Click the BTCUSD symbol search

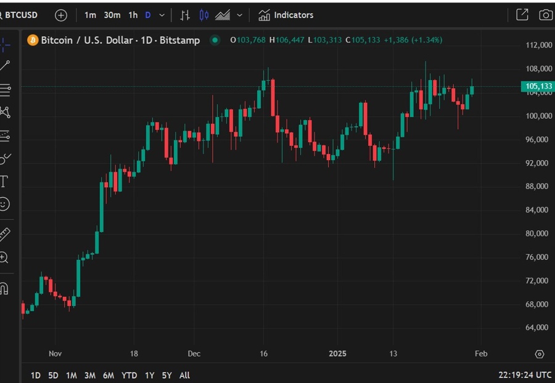[x=18, y=15]
